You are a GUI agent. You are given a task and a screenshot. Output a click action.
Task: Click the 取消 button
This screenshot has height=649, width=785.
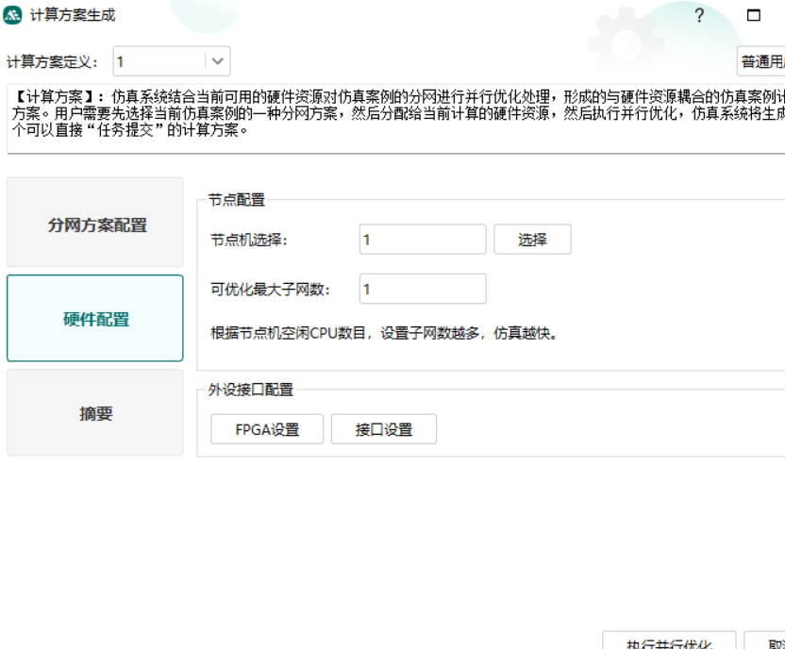[766, 640]
